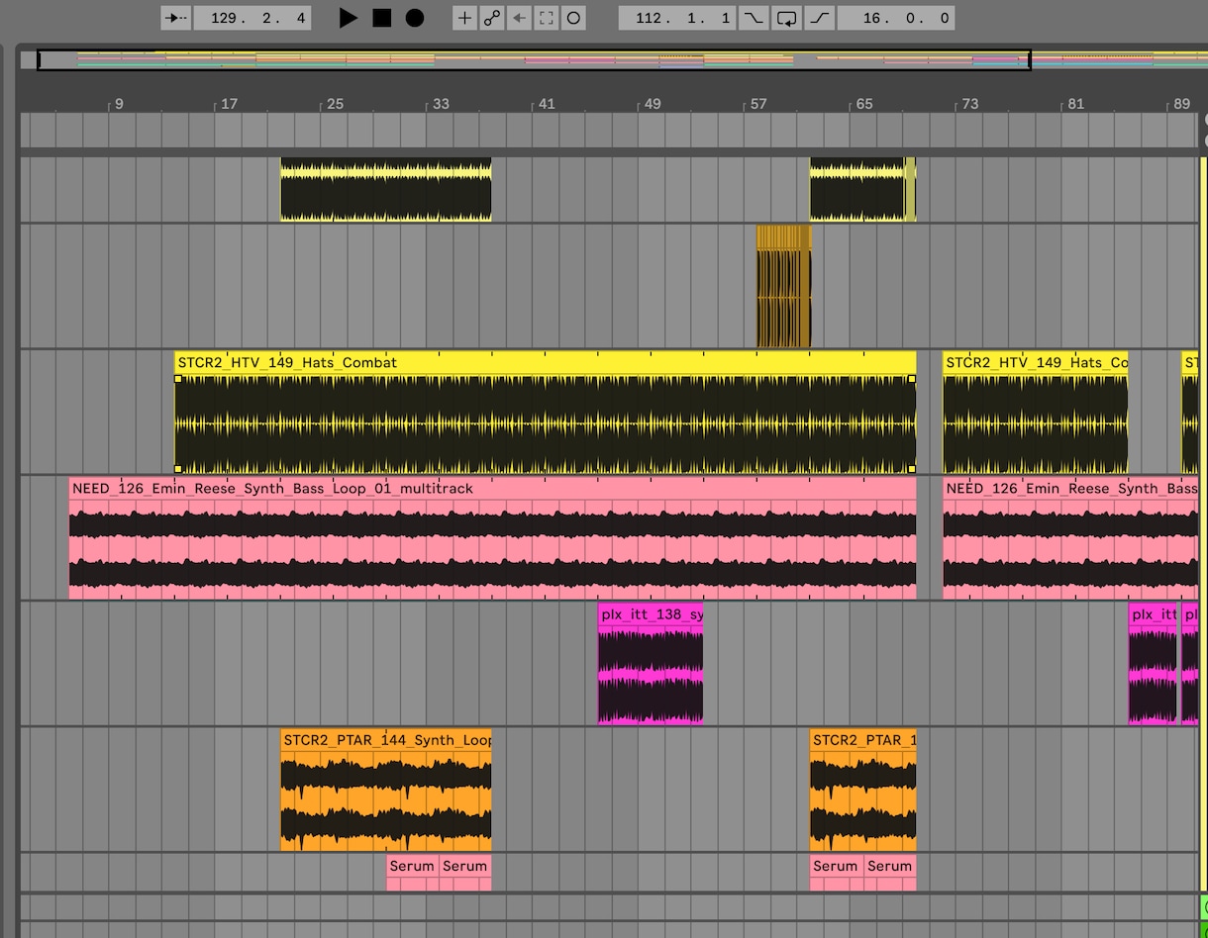Viewport: 1208px width, 938px height.
Task: Start playback with the Play button
Action: tap(348, 18)
